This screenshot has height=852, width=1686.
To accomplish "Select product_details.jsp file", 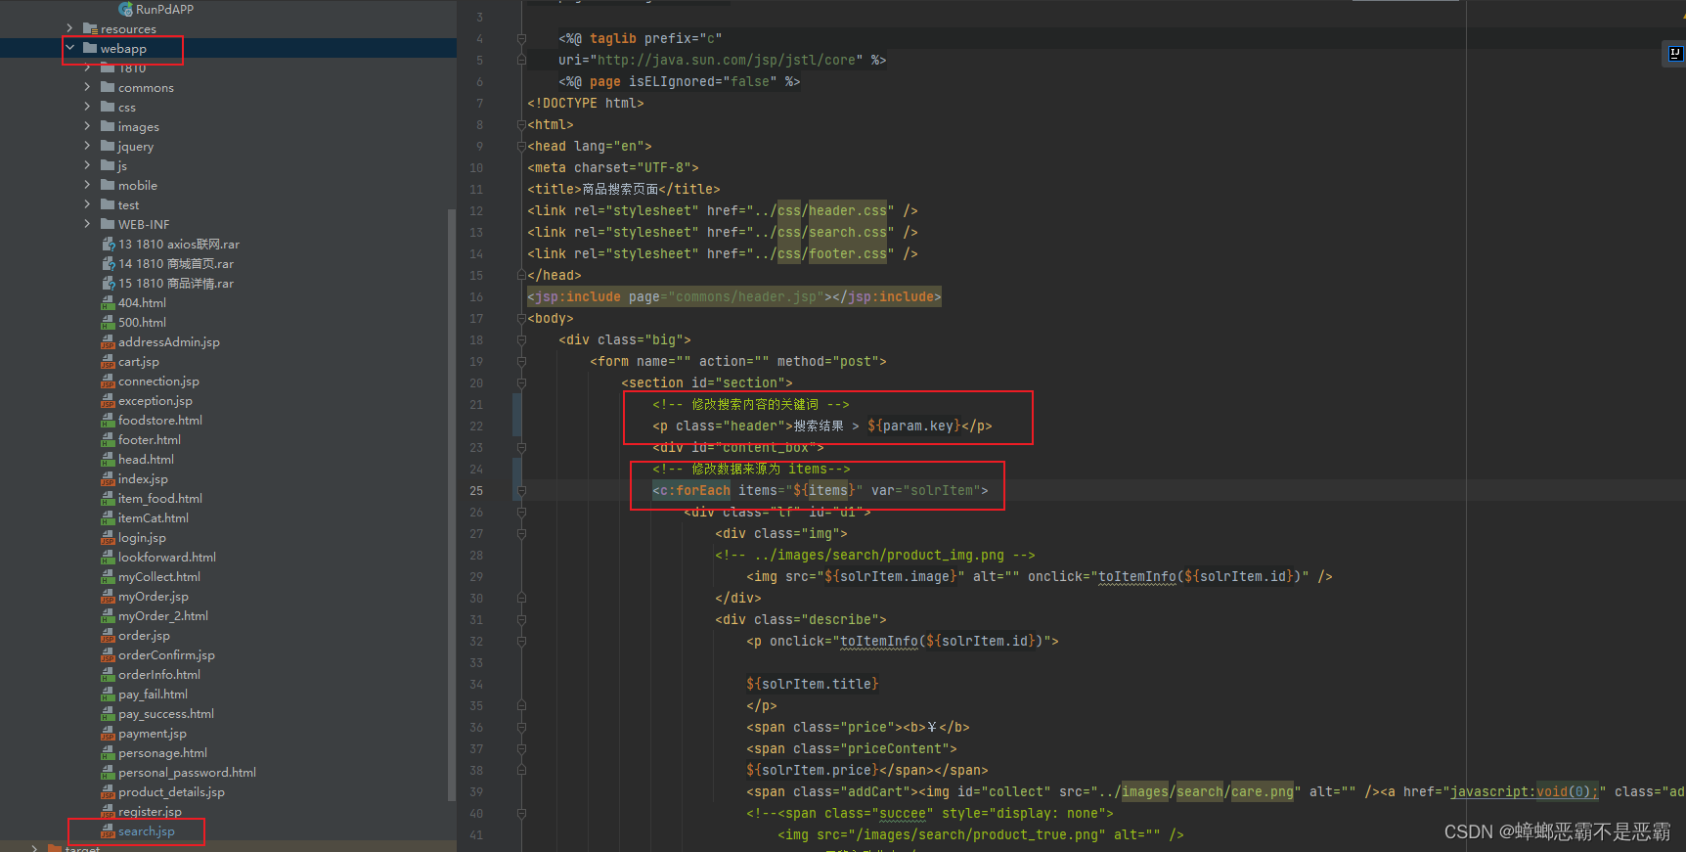I will (171, 791).
